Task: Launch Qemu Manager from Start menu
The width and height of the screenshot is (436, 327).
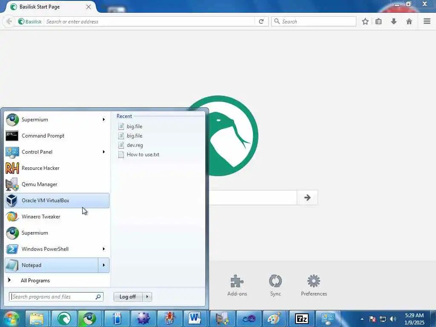Action: [57, 184]
